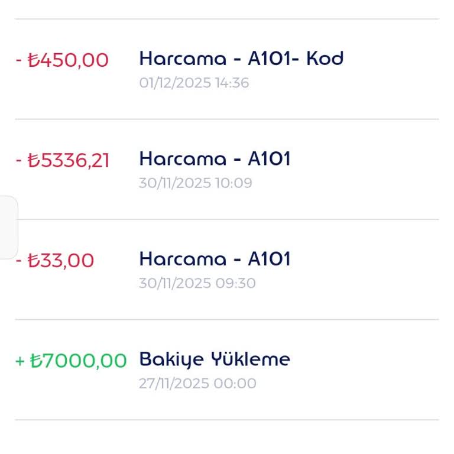Open Harcama - A101 title above 10:09 timestamp
454x454 pixels.
point(215,159)
